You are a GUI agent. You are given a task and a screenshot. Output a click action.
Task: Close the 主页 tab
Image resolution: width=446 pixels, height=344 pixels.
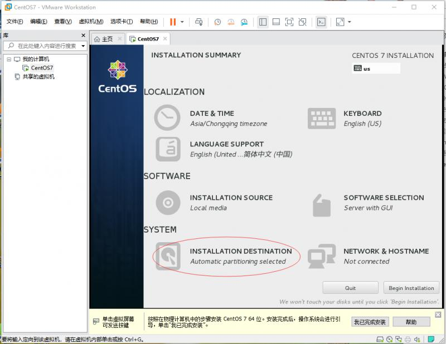[120, 39]
